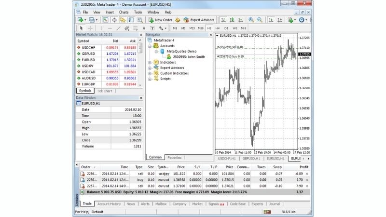The height and width of the screenshot is (217, 386).
Task: Collapse the Accounts tree node
Action: coord(150,46)
